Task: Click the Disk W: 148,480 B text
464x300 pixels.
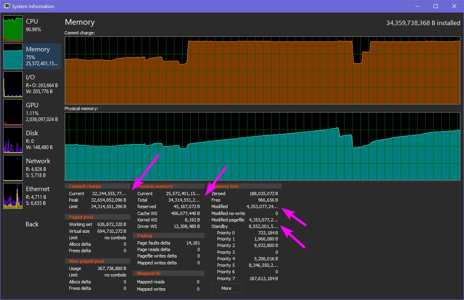Action: [x=39, y=147]
